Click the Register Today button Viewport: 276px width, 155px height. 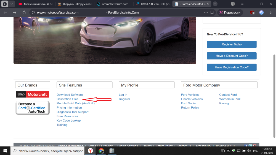tap(232, 44)
